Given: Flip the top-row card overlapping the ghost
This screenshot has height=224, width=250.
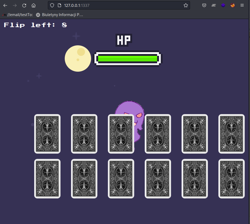Looking at the screenshot, I should (121, 134).
